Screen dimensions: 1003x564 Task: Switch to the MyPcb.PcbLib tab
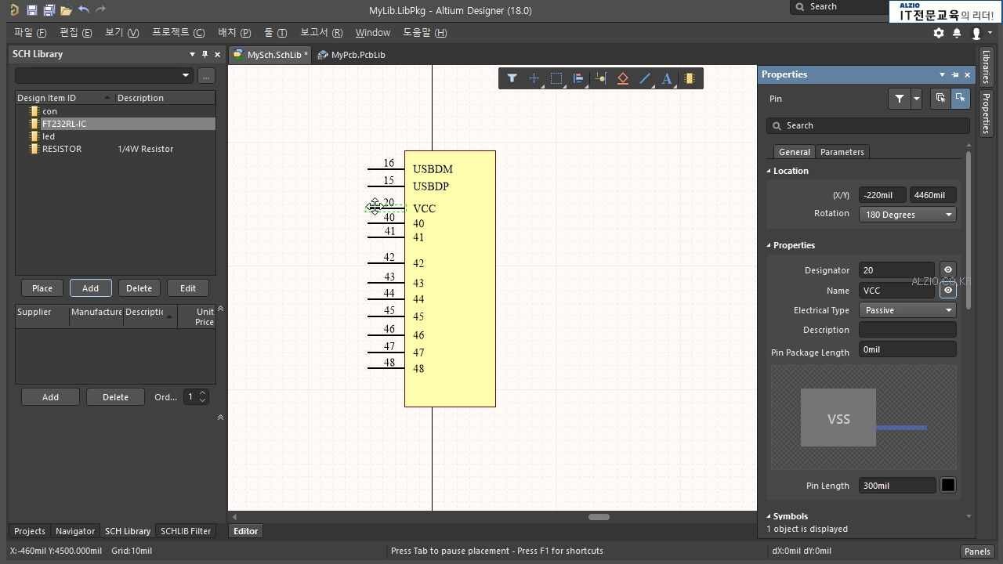[x=352, y=55]
